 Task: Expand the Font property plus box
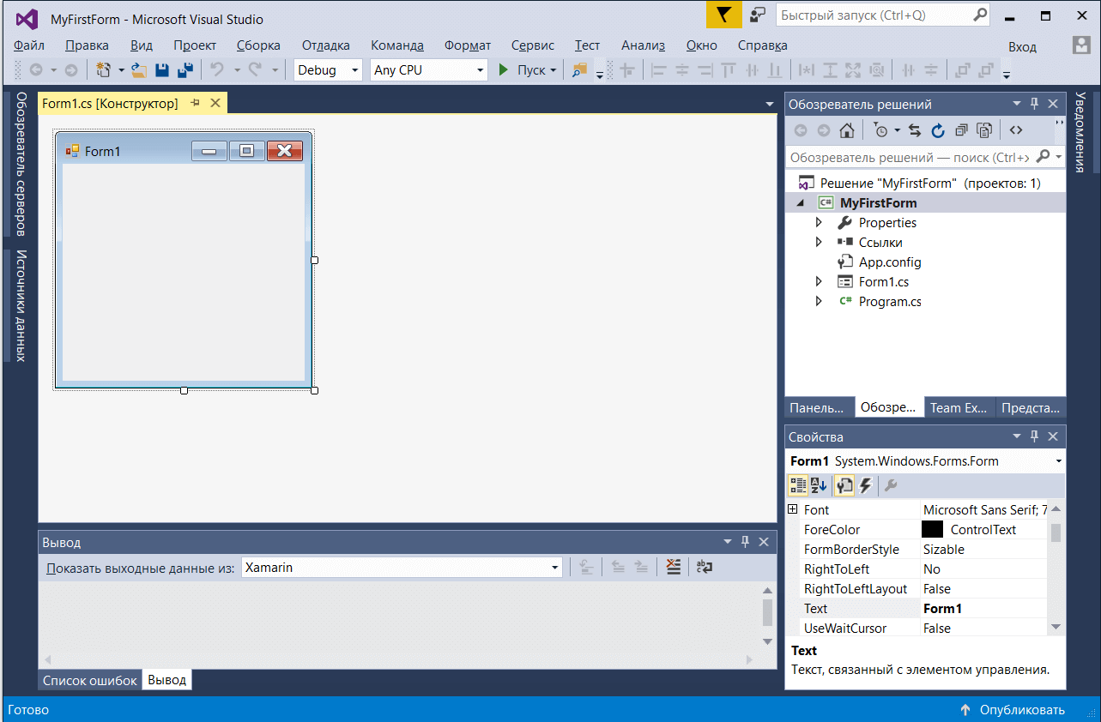click(x=793, y=509)
